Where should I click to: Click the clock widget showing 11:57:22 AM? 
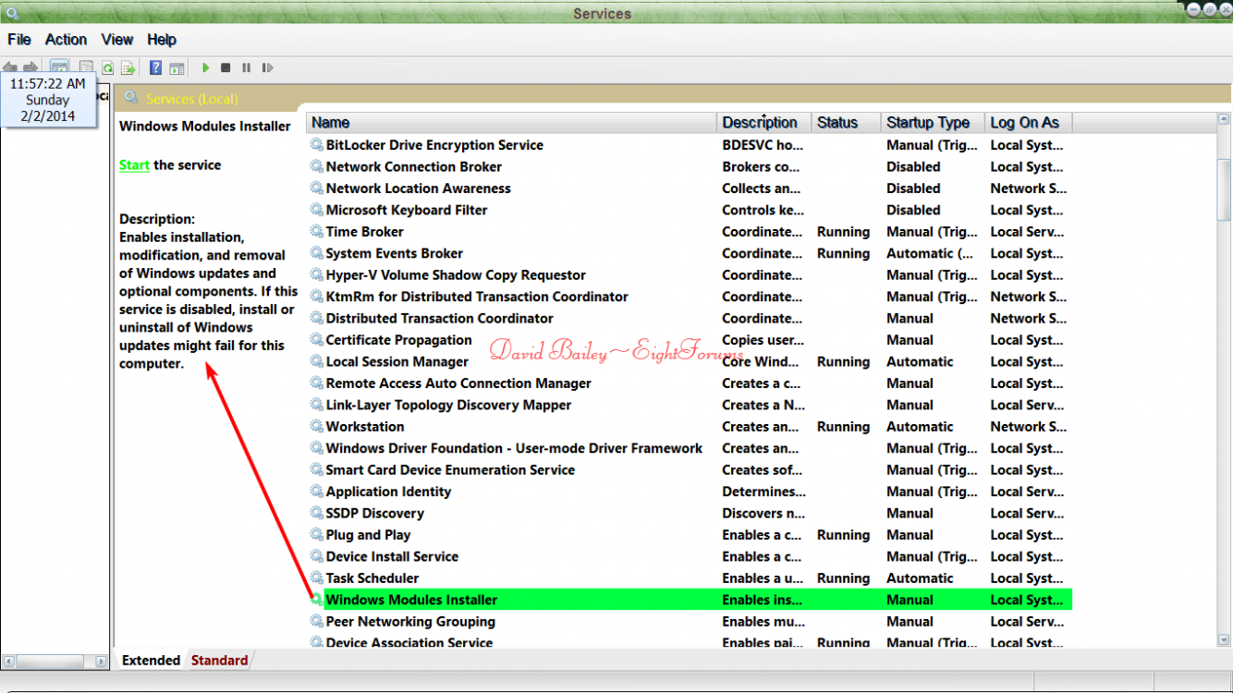click(x=47, y=100)
